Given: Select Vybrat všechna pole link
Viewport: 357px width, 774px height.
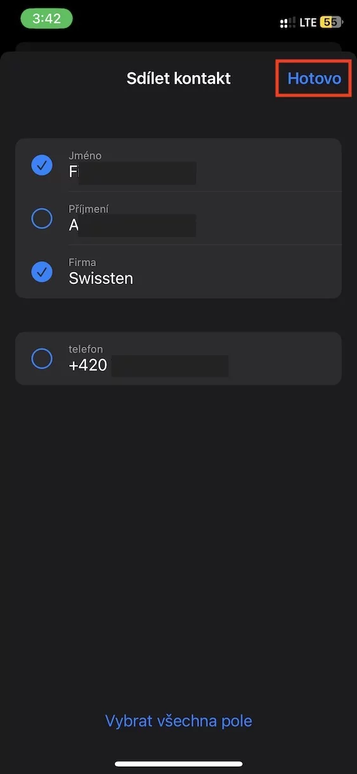Looking at the screenshot, I should [178, 721].
